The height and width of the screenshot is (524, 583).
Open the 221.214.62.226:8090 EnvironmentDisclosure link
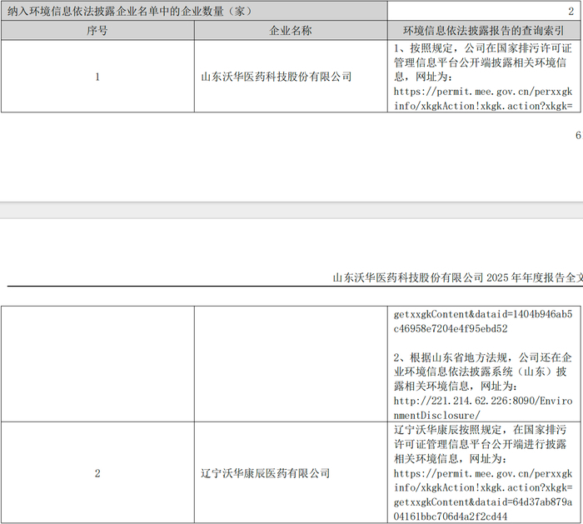click(483, 408)
